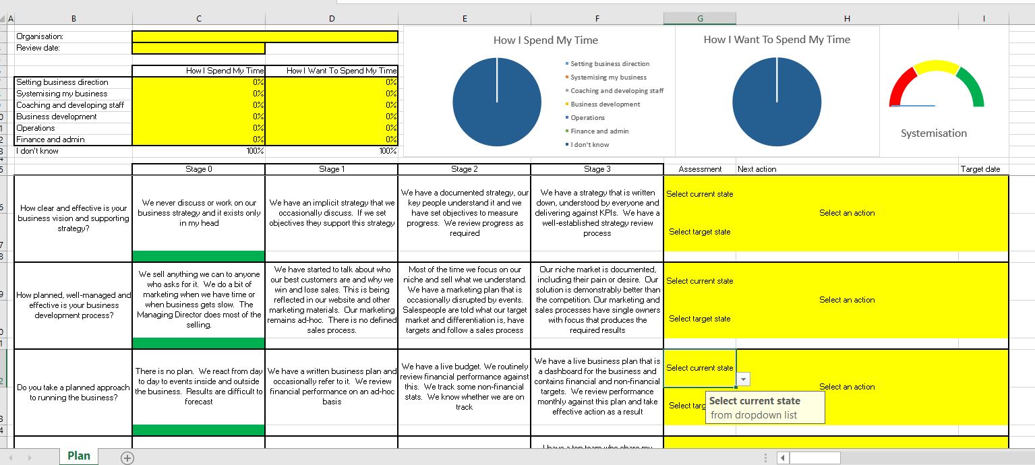Viewport: 1035px width, 465px height.
Task: Select the 'We never discuss or work on' cell
Action: pyautogui.click(x=199, y=213)
